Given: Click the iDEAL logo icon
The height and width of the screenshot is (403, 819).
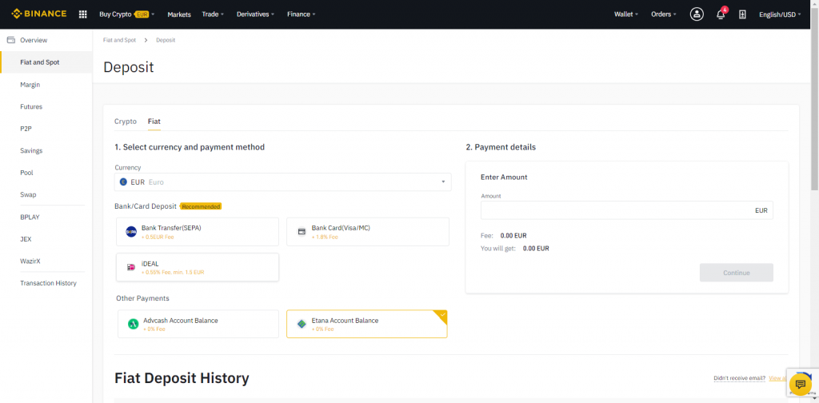Looking at the screenshot, I should (131, 267).
